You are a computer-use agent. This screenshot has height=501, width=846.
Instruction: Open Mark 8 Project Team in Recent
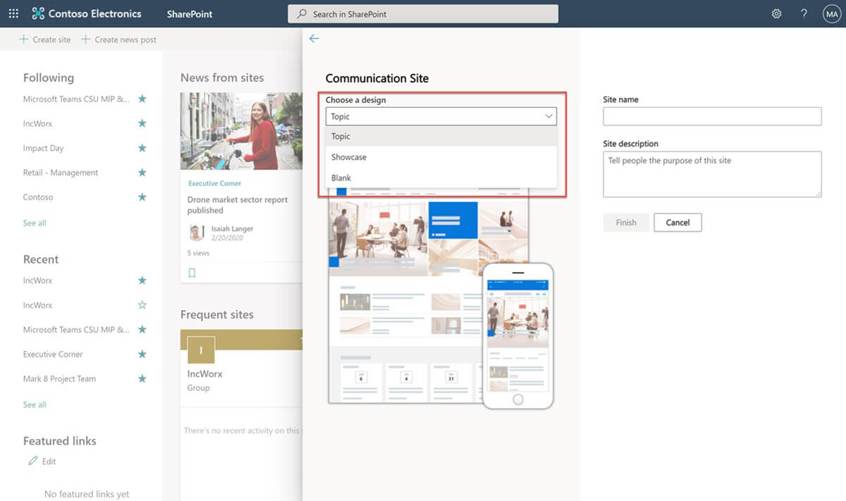pos(59,378)
